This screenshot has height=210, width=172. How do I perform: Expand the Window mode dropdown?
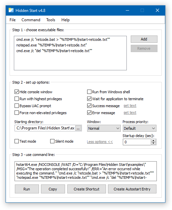pyautogui.click(x=104, y=128)
